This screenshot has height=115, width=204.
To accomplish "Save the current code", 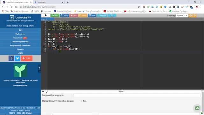I will [x=92, y=15].
